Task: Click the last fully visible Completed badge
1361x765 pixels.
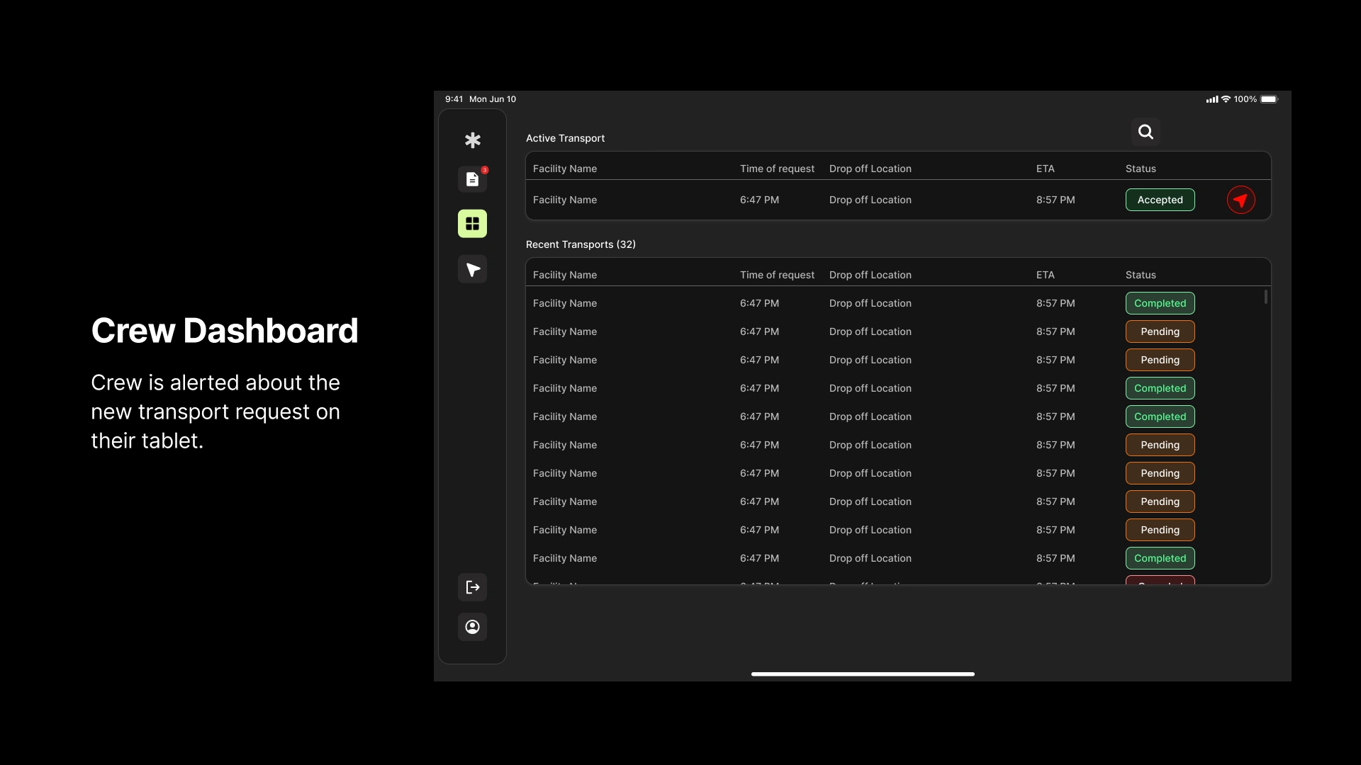Action: 1160,558
